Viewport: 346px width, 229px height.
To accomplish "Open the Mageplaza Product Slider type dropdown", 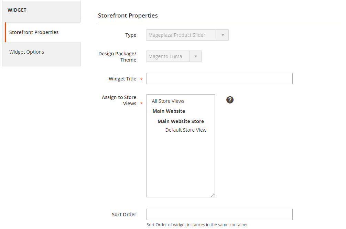I will pyautogui.click(x=182, y=35).
